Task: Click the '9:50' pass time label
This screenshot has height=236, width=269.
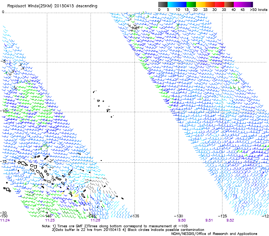Action: (x=182, y=220)
